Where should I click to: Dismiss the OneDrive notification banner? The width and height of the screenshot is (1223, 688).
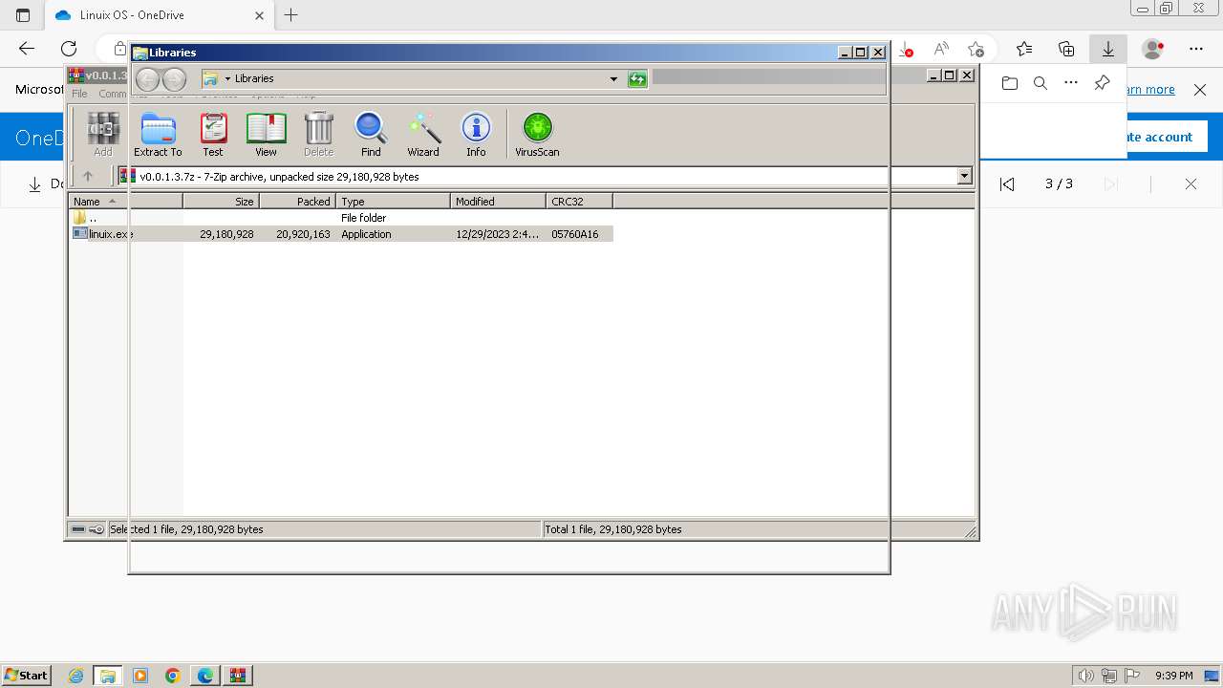[1200, 90]
